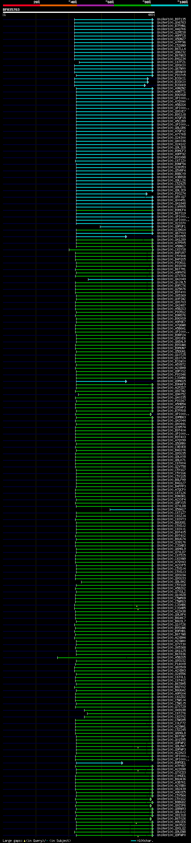The width and height of the screenshot is (191, 843).
Task: Pick the UniRef100_Q5DUH1 row label
Action: (171, 351)
